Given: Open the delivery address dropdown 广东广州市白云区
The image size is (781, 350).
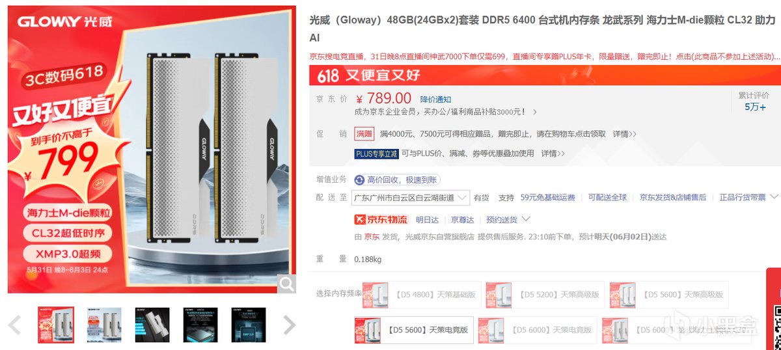Looking at the screenshot, I should (410, 197).
